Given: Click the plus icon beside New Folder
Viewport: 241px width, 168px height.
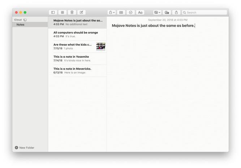Looking at the screenshot, I should (x=17, y=147).
